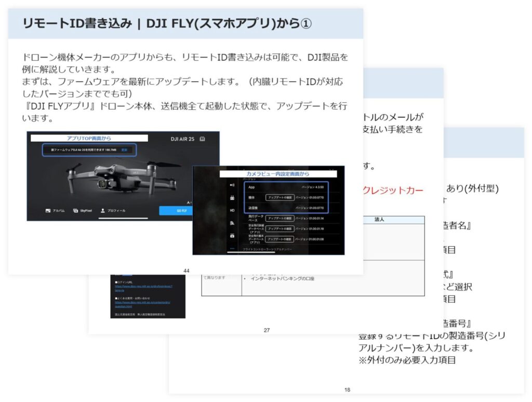Select the transmission signal icon in settings sidebar

(x=232, y=185)
